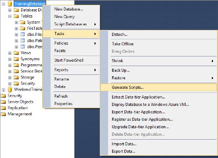
Task: Click the Replication folder icon
Action: (3, 108)
